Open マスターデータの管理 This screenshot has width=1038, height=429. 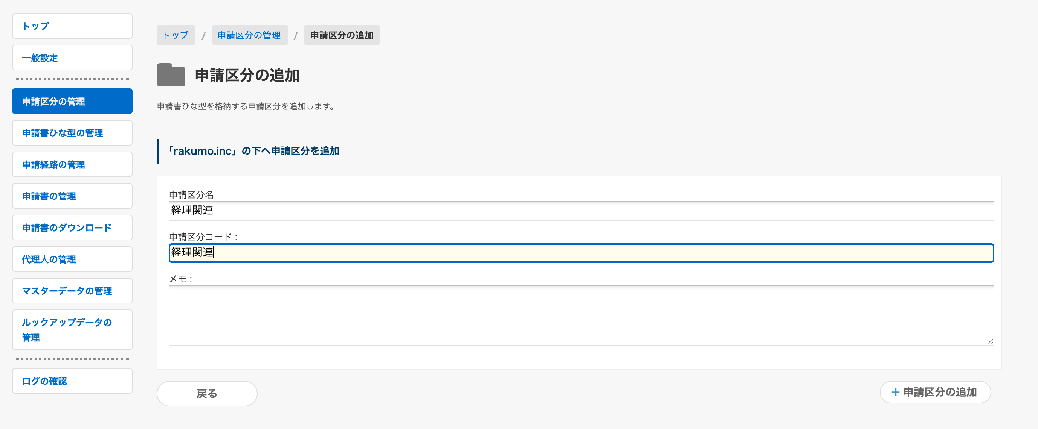[x=72, y=291]
